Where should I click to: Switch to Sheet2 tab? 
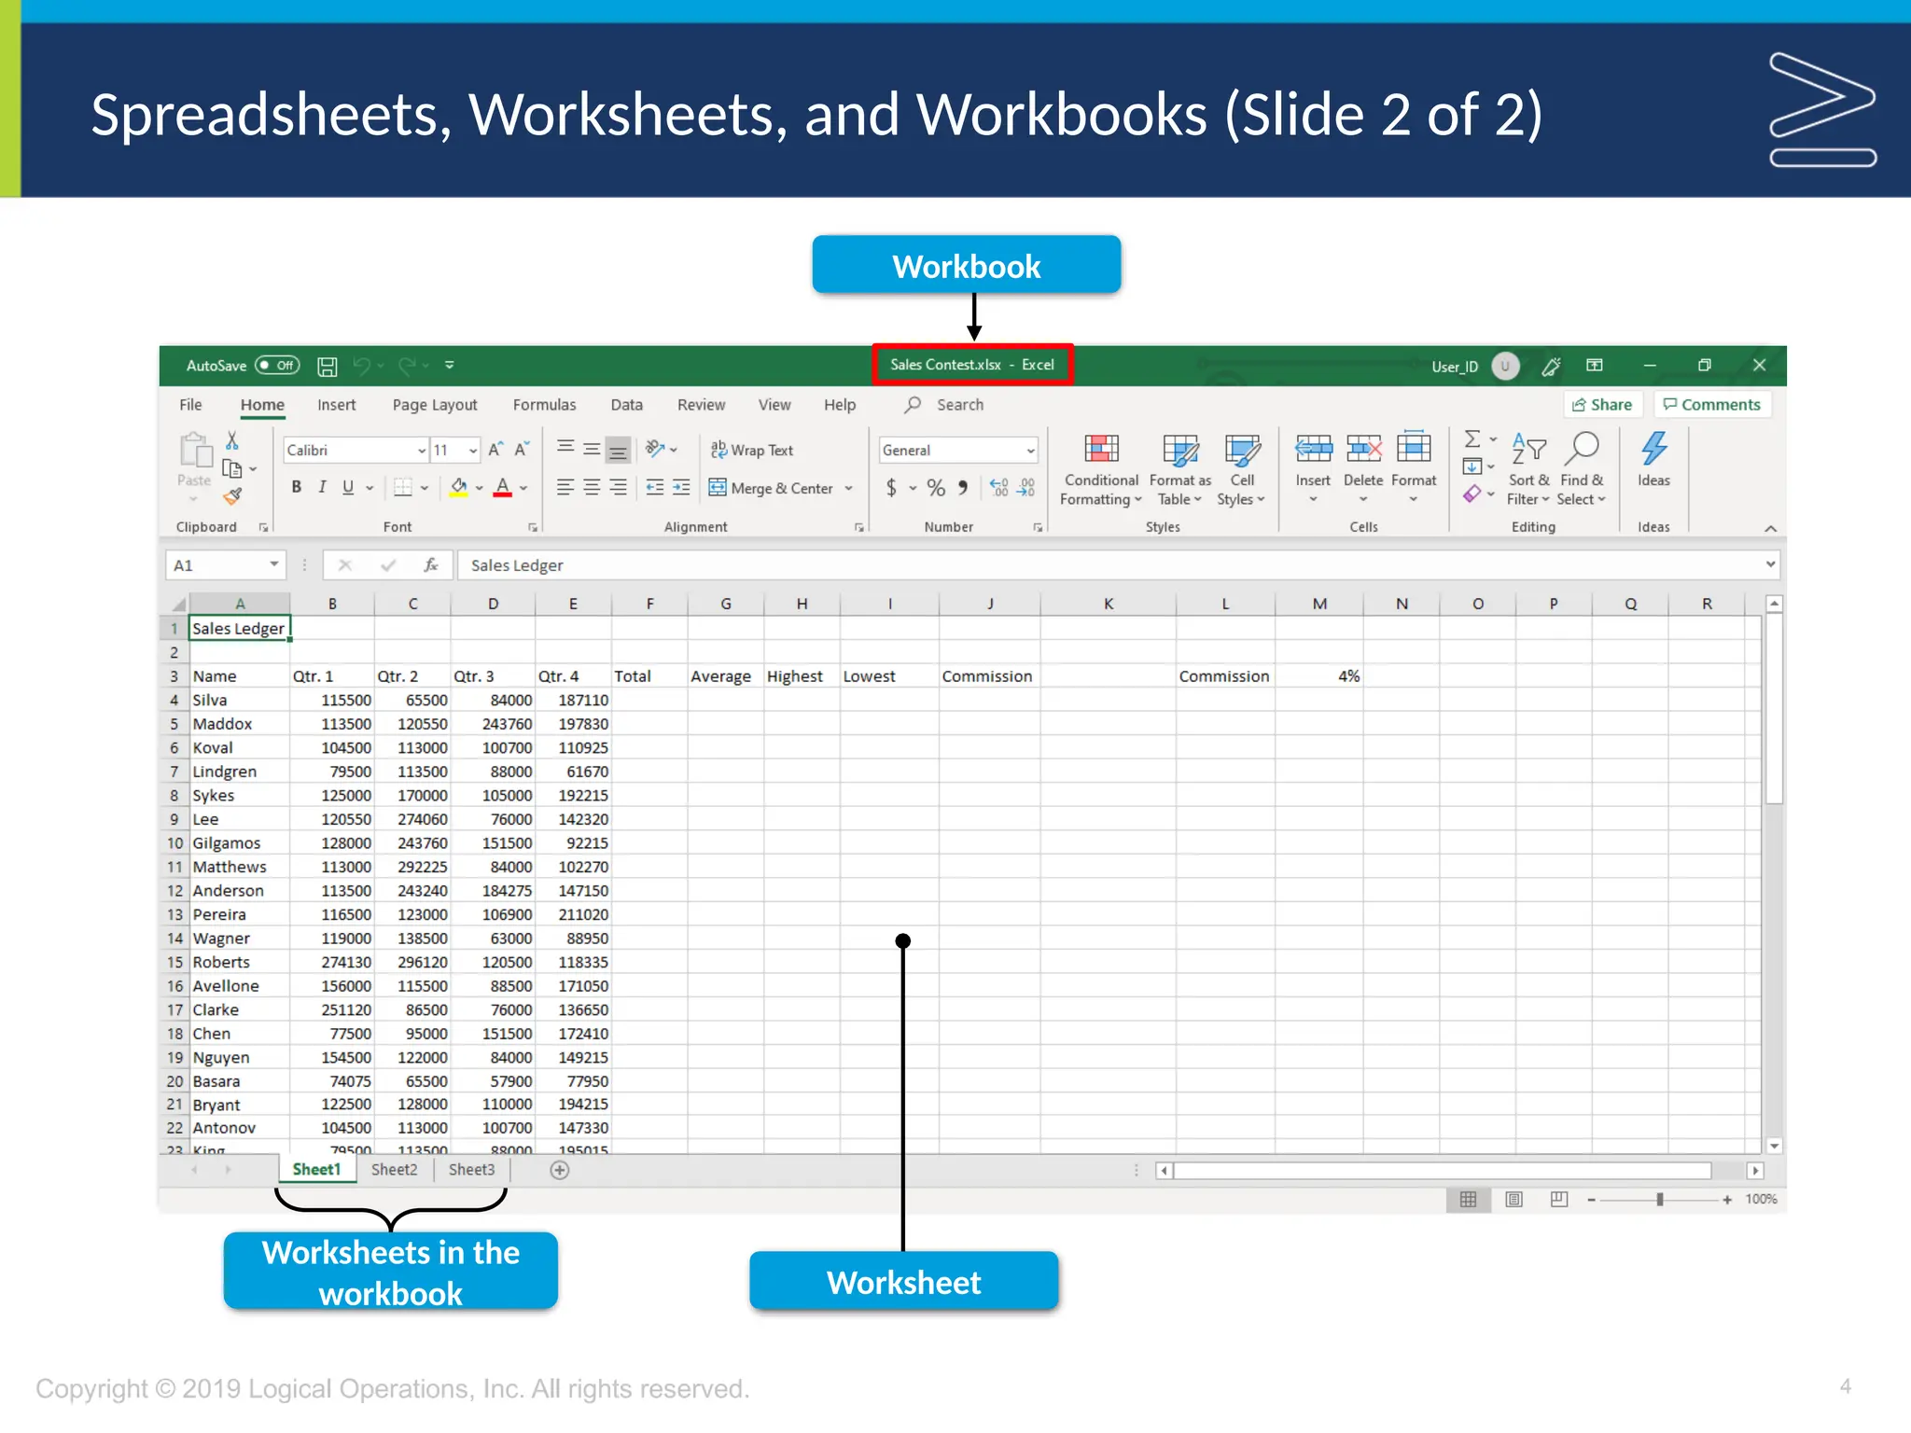point(394,1170)
